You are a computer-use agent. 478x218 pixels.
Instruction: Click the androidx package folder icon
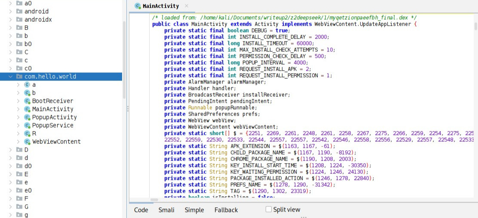pyautogui.click(x=19, y=20)
